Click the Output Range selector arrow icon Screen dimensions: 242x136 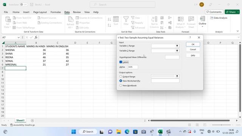(x=177, y=76)
